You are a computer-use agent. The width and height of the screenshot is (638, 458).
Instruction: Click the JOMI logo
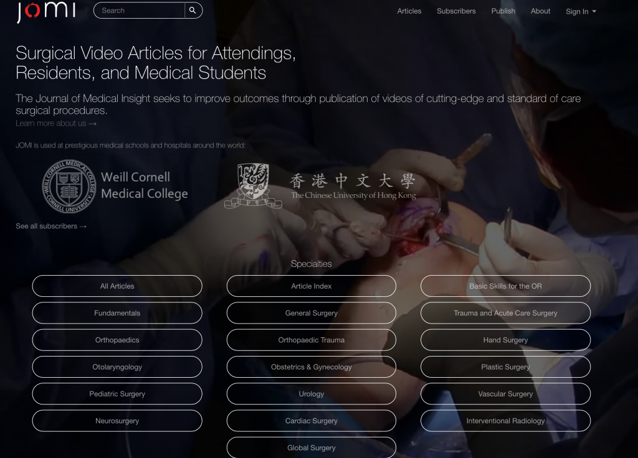pyautogui.click(x=46, y=11)
